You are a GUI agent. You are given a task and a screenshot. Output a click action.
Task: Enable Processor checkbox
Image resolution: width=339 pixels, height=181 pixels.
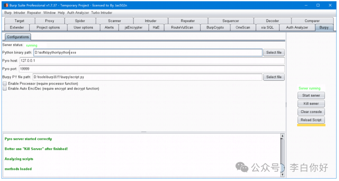[x=5, y=84]
